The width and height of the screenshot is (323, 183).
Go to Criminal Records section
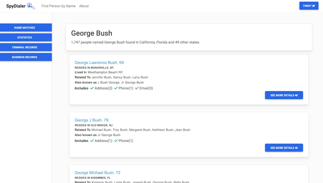coord(25,47)
